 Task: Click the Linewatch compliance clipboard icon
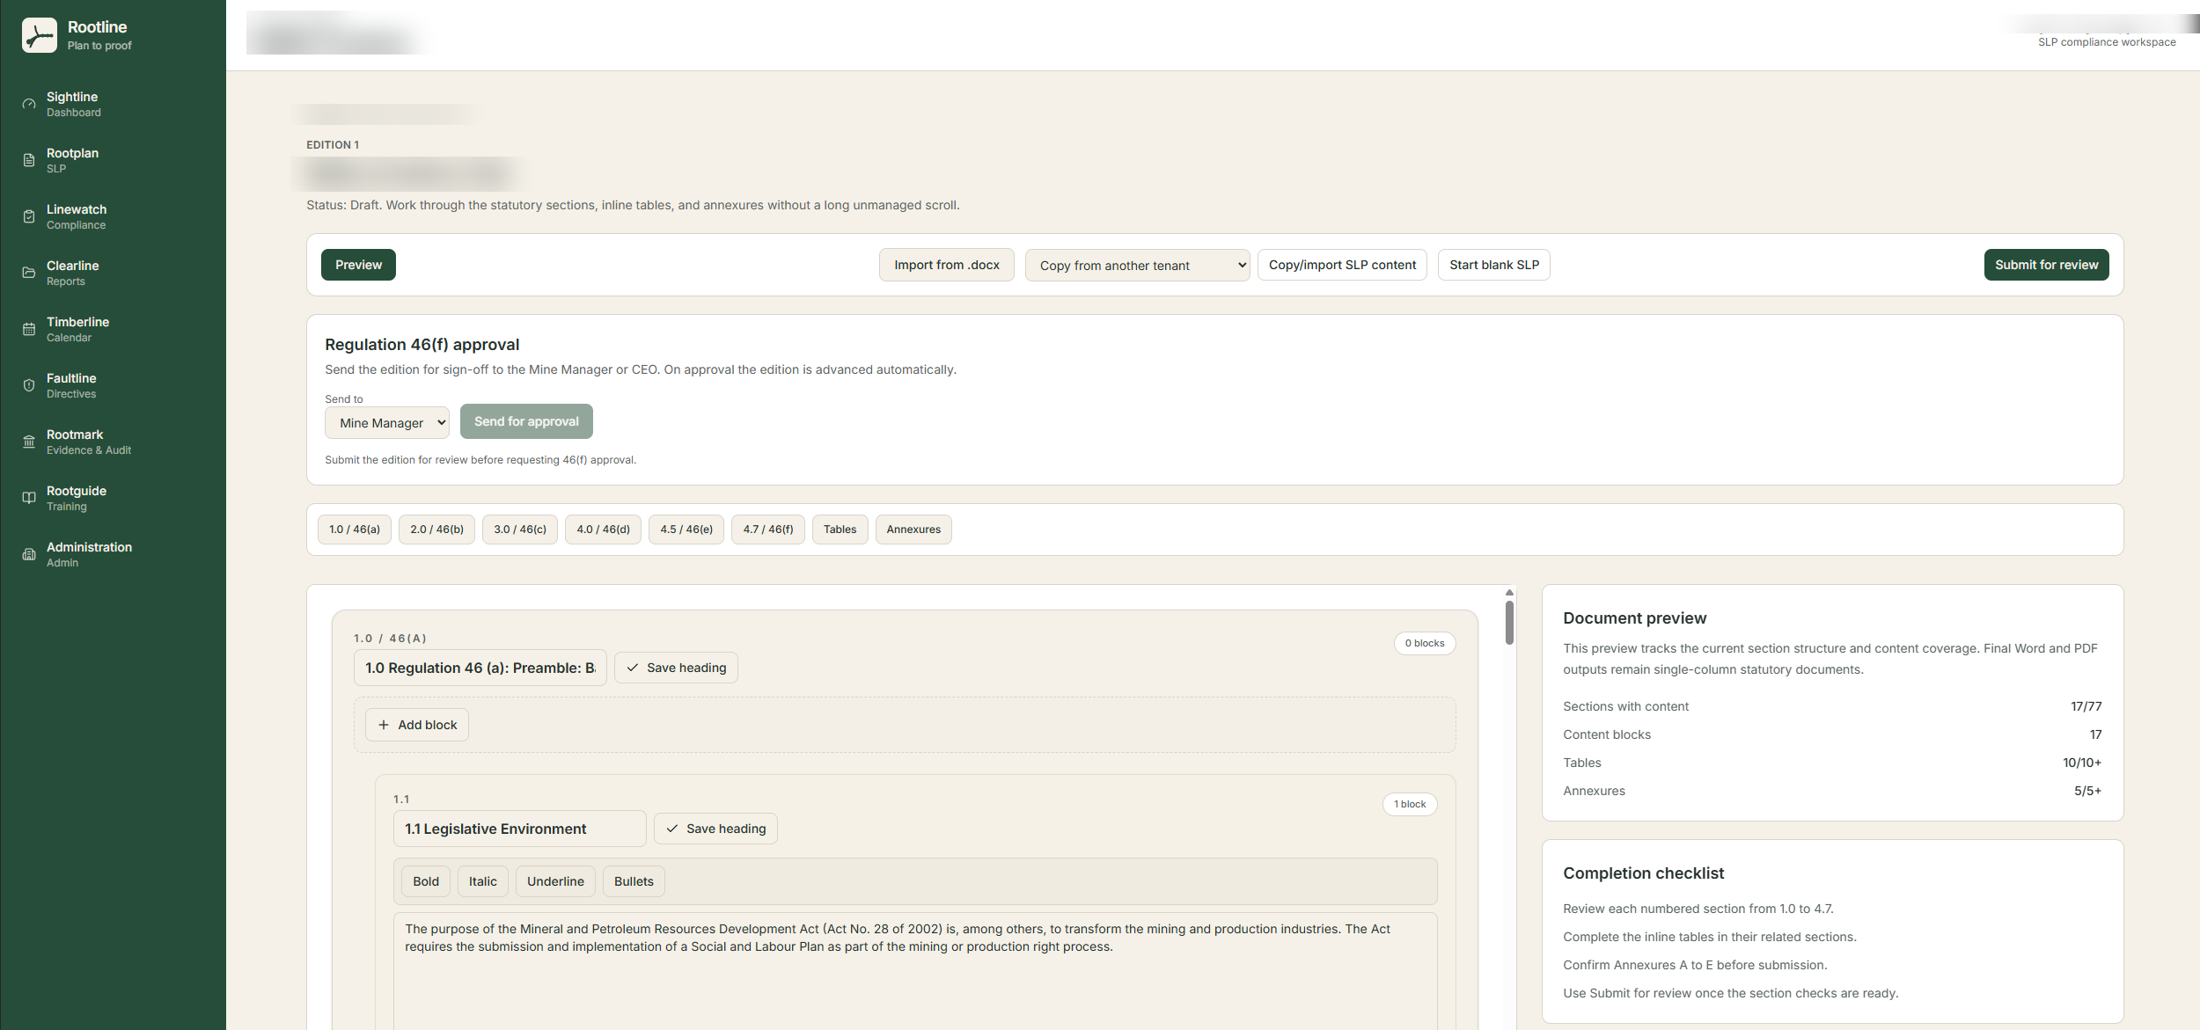(29, 216)
